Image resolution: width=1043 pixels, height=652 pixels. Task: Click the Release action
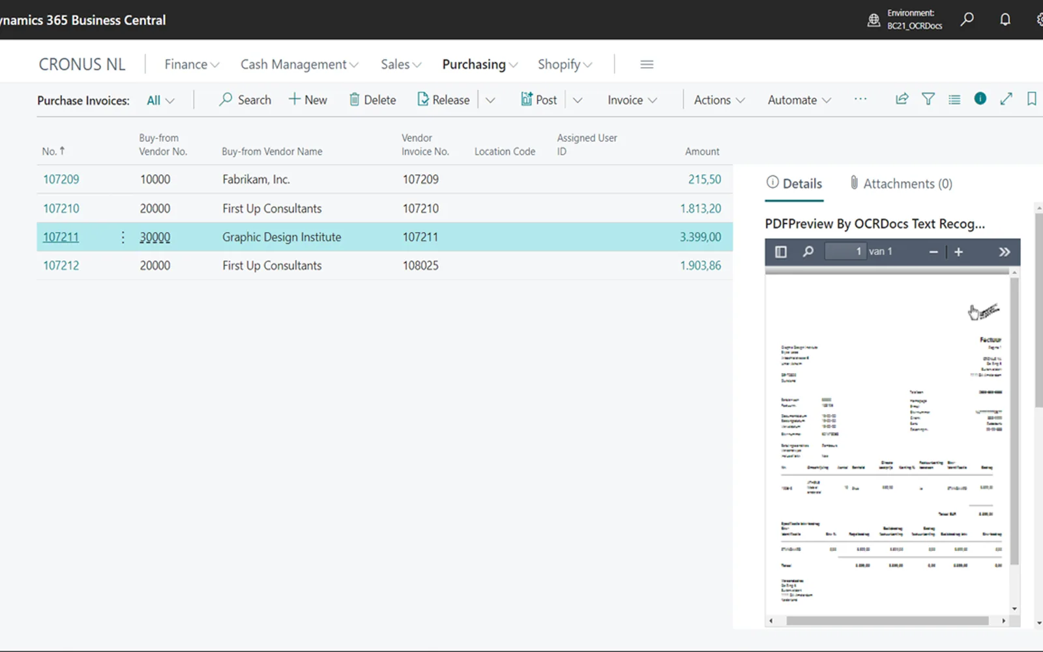[x=443, y=100]
